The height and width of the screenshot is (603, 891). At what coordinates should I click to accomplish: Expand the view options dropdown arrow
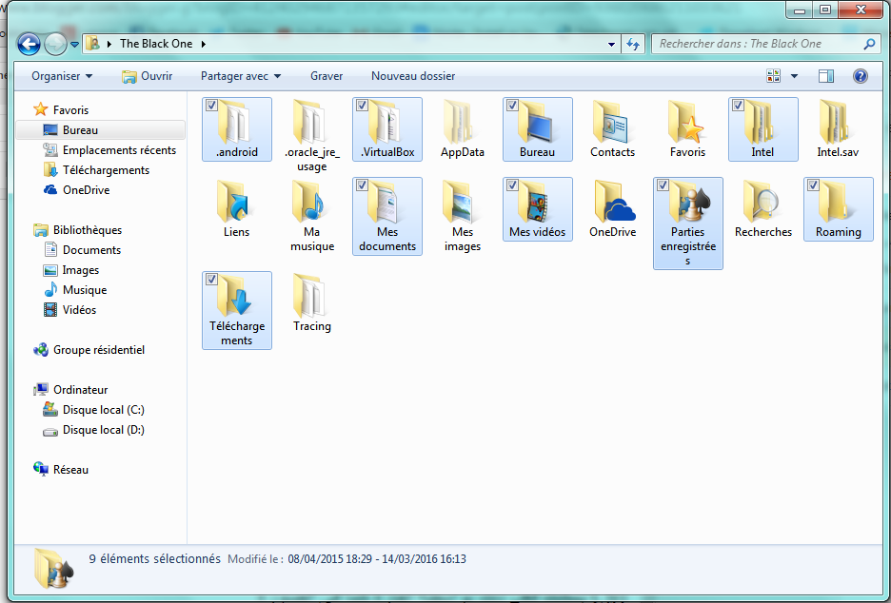click(795, 76)
